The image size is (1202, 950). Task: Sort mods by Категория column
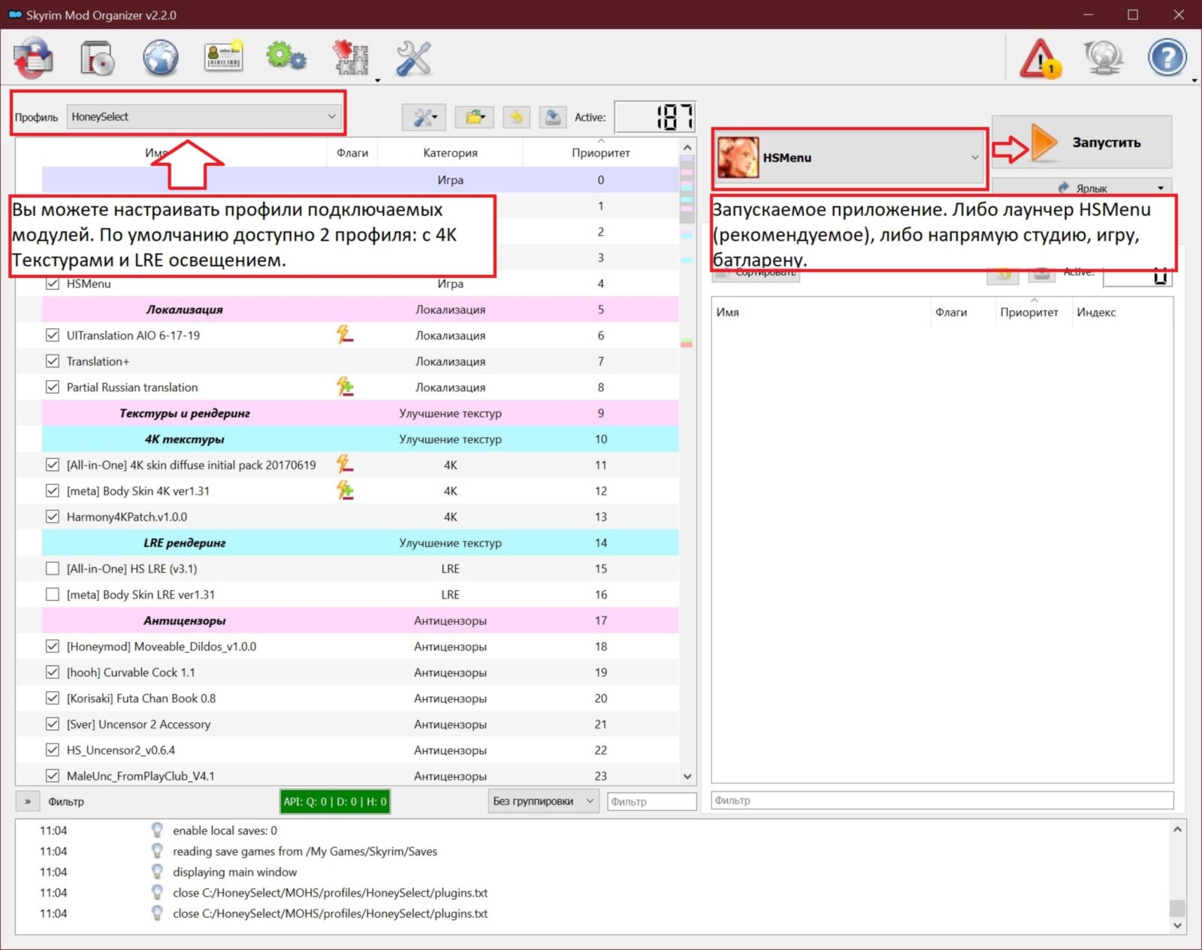450,152
